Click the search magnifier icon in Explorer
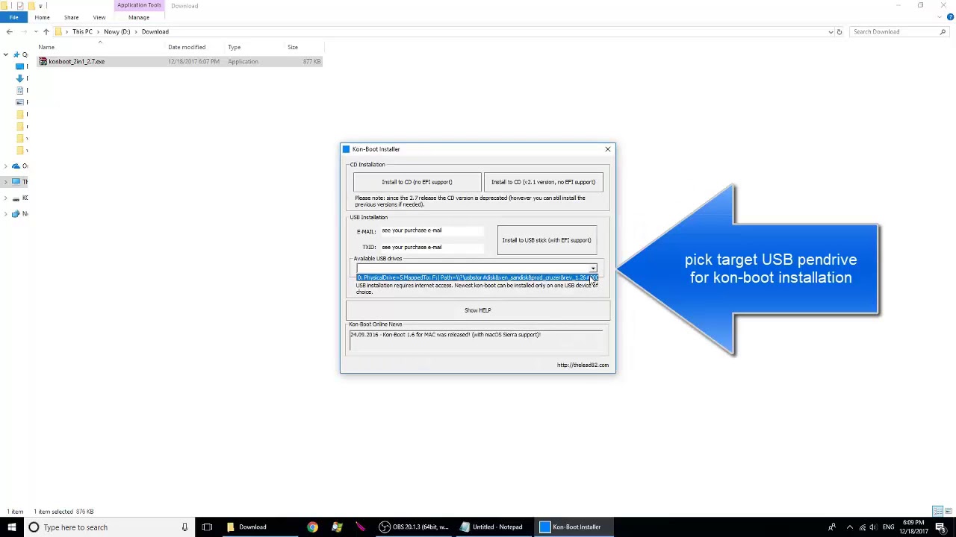The width and height of the screenshot is (956, 537). point(943,31)
